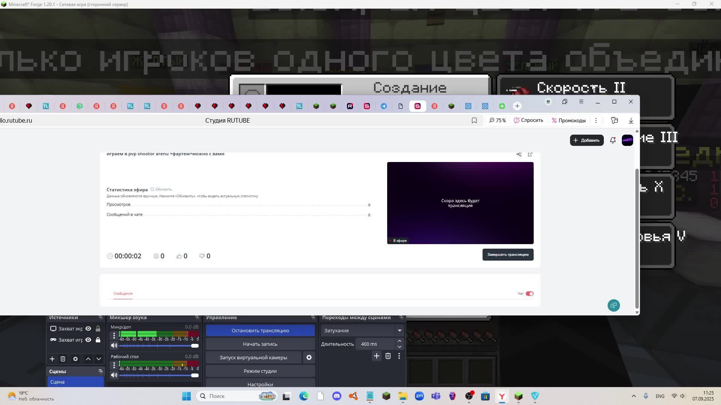The image size is (721, 405).
Task: Open the virtual camera settings gear
Action: click(309, 357)
